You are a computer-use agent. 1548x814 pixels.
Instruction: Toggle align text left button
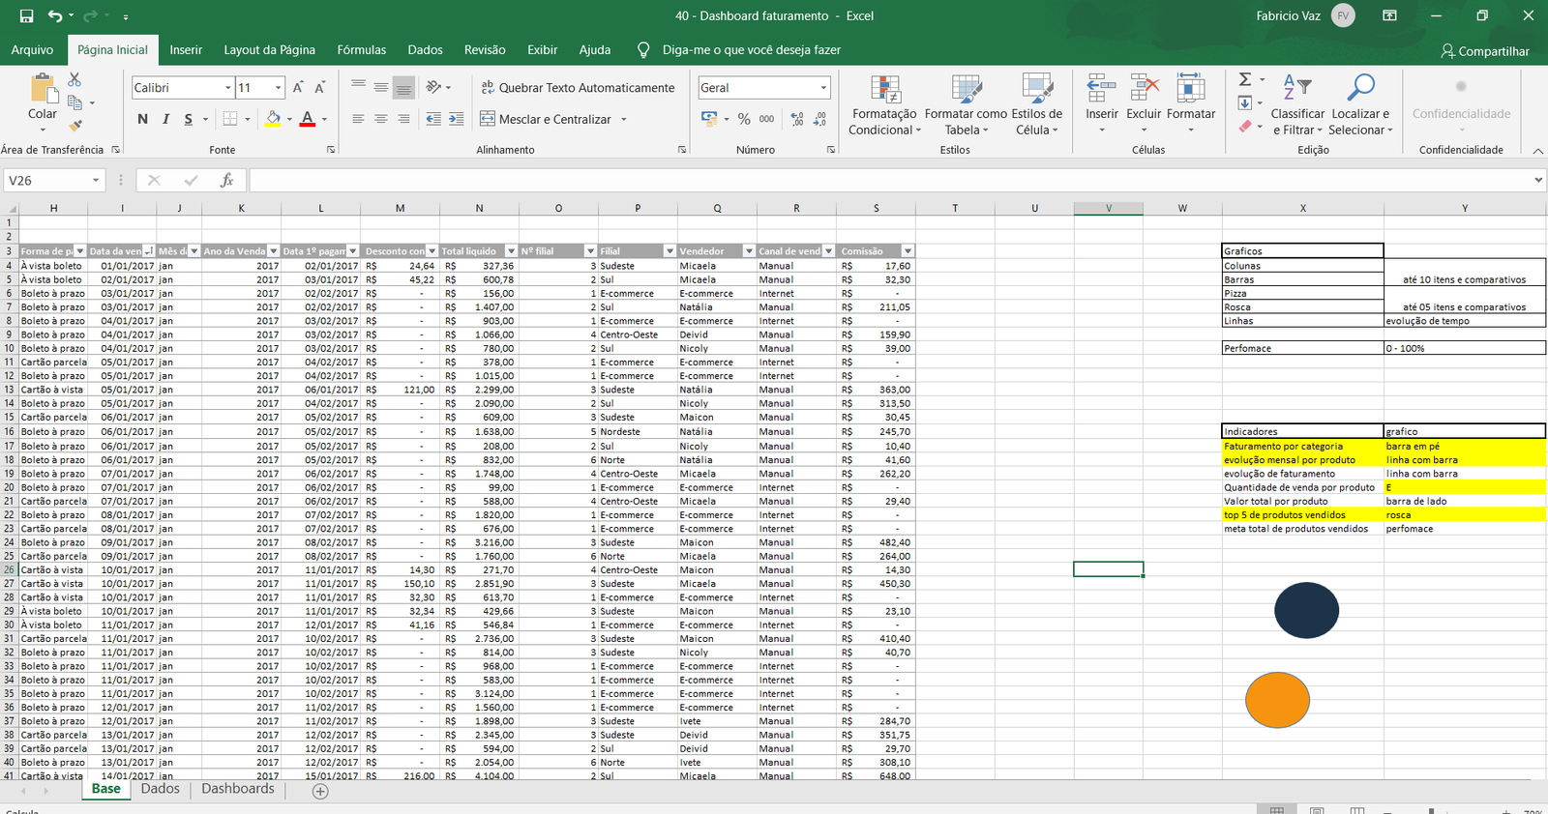click(x=358, y=119)
